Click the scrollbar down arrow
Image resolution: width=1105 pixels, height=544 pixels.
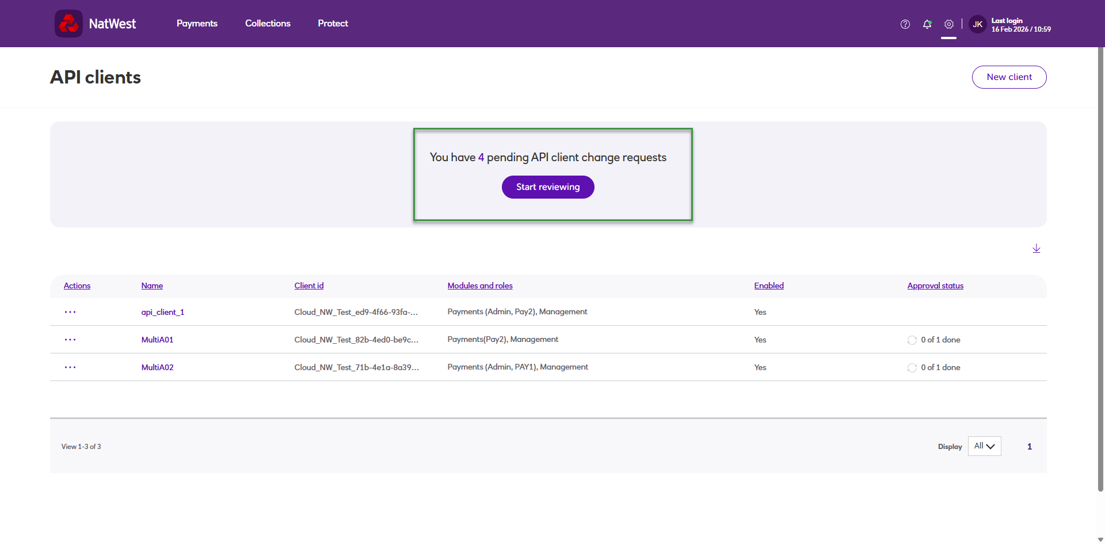(1100, 539)
